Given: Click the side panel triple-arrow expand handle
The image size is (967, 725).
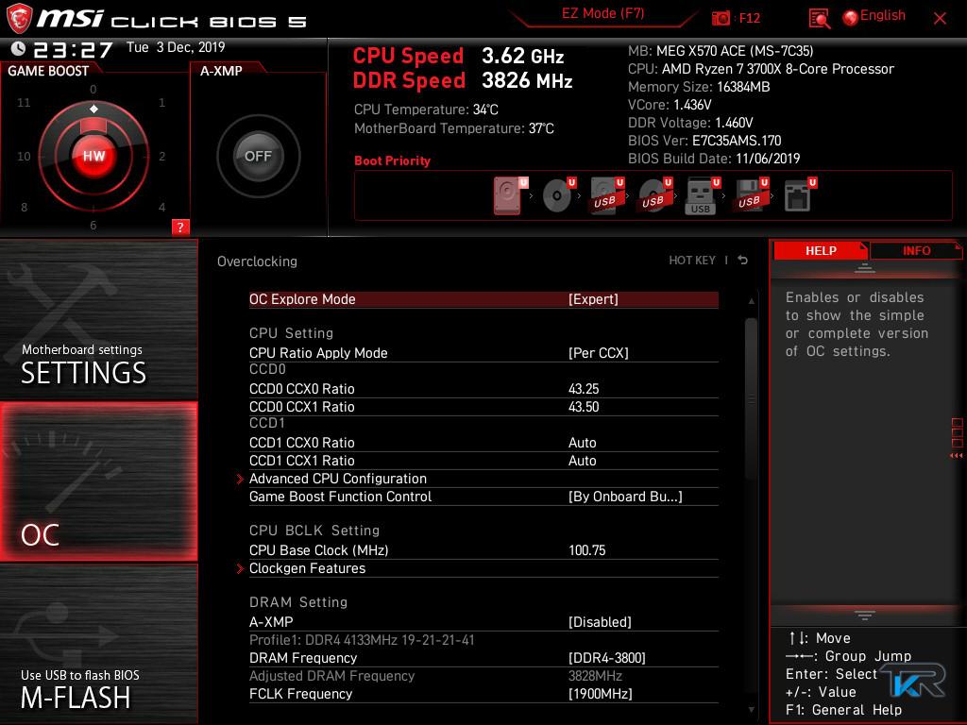Looking at the screenshot, I should [x=956, y=456].
